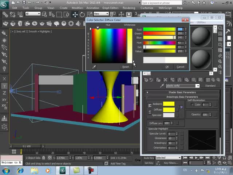Toggle Auto Key animation mode
This screenshot has height=175, width=233.
pyautogui.click(x=149, y=158)
